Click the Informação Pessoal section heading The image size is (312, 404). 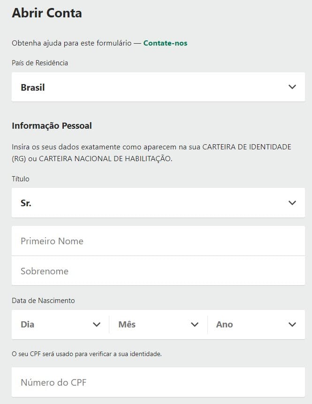52,126
